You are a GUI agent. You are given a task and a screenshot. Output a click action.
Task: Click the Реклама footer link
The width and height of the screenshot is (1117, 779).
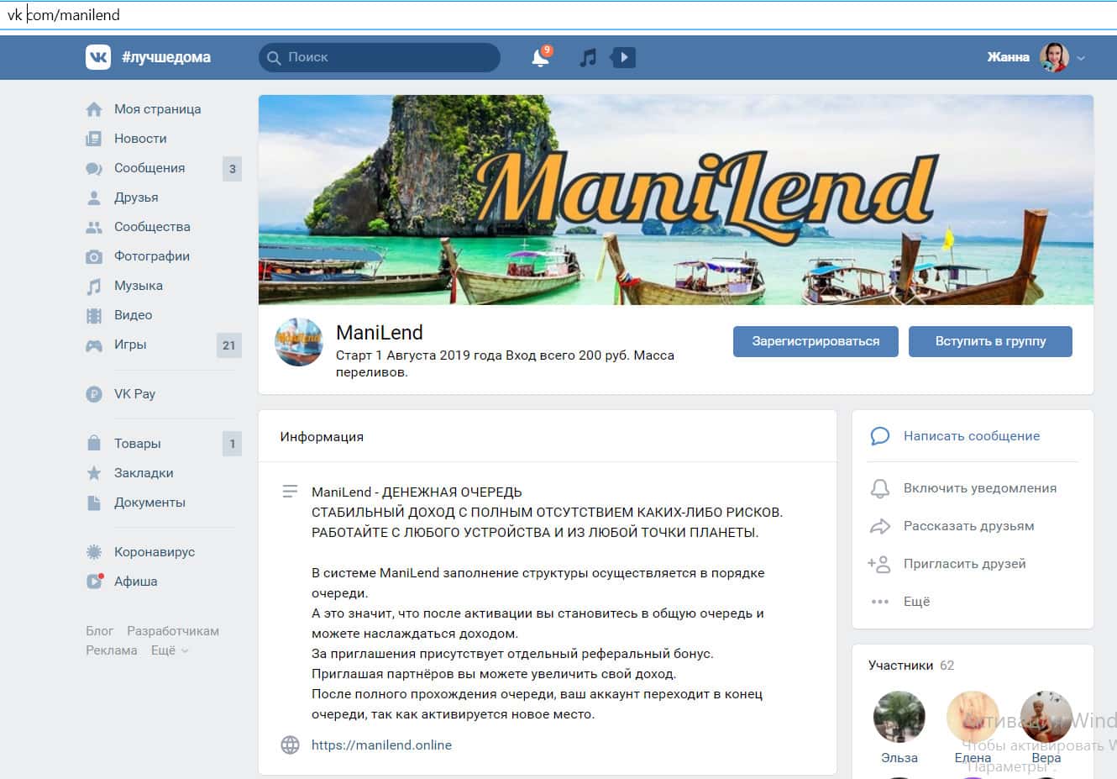pyautogui.click(x=112, y=650)
